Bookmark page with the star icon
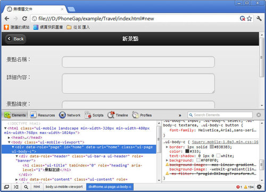266x192 pixels. pos(250,19)
